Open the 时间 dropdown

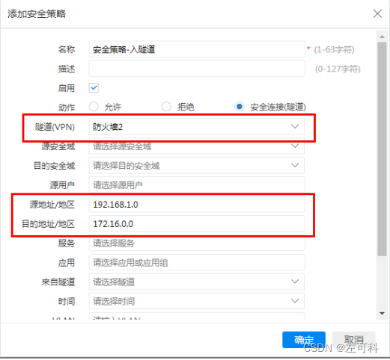click(197, 301)
